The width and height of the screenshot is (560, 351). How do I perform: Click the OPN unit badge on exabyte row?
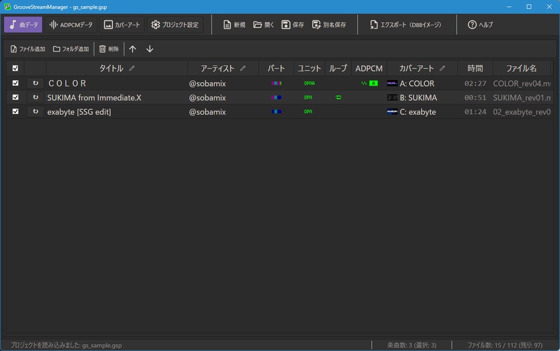pos(308,112)
